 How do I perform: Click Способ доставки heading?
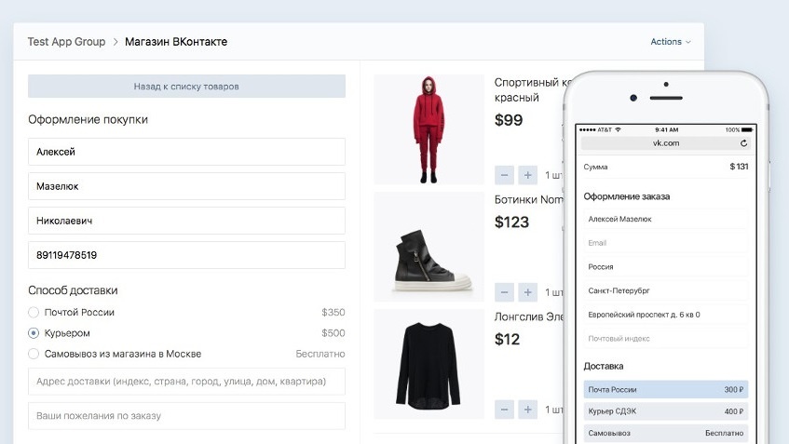click(x=73, y=290)
